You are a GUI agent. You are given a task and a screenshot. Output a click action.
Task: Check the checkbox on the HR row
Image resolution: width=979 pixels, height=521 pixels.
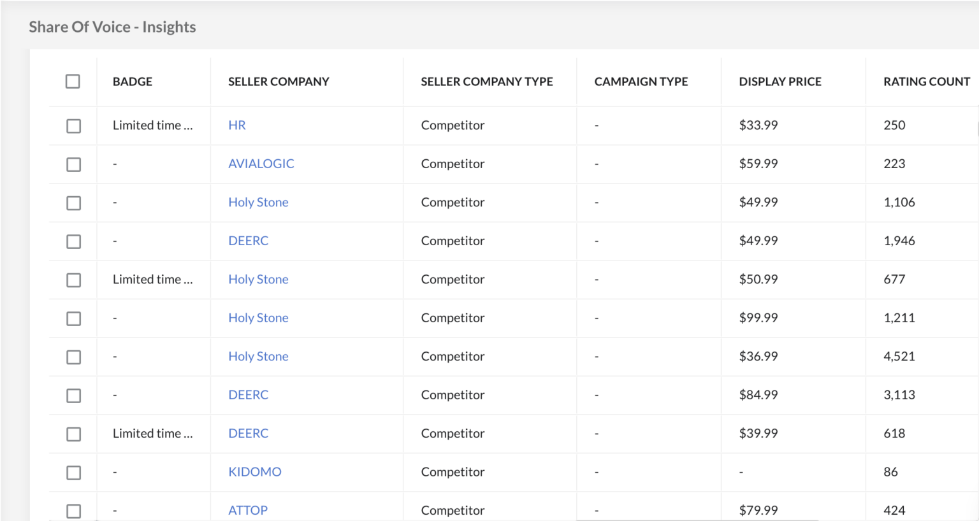coord(73,125)
